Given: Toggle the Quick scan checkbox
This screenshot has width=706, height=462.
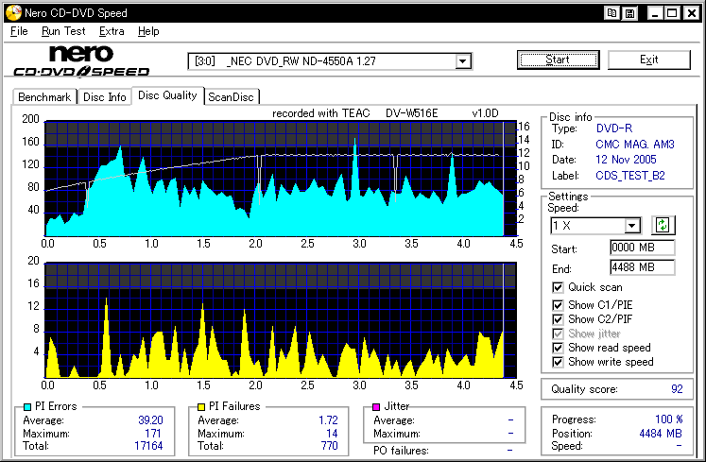Looking at the screenshot, I should click(x=558, y=287).
